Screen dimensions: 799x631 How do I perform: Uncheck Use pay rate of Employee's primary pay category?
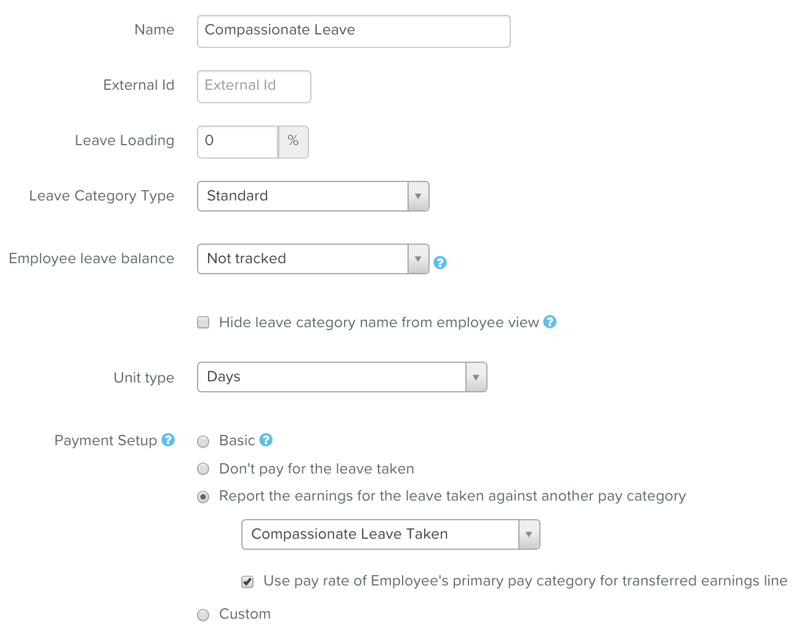point(247,581)
